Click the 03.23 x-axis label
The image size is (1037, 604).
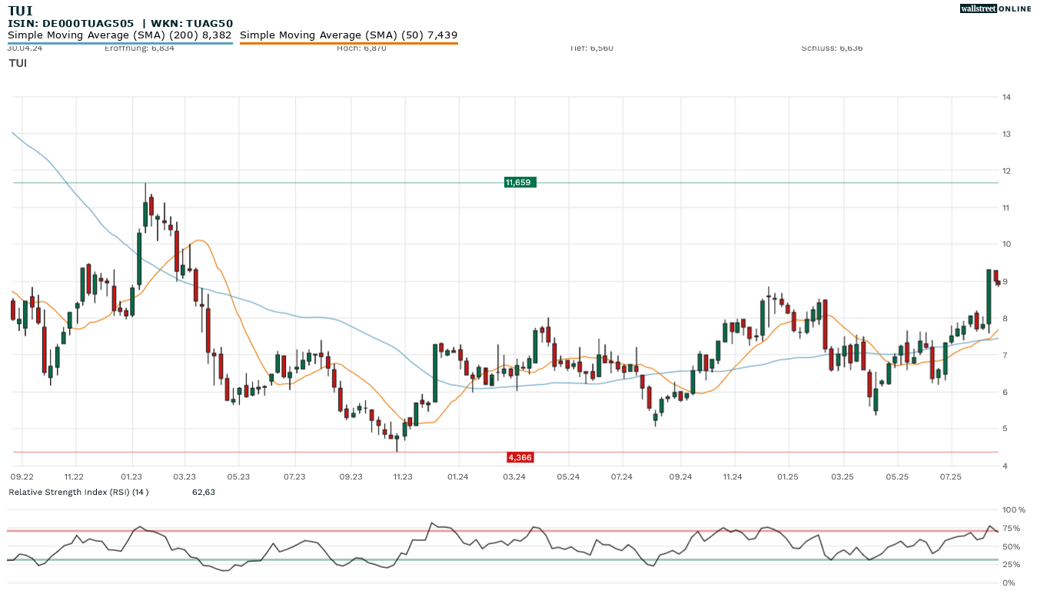click(x=184, y=477)
